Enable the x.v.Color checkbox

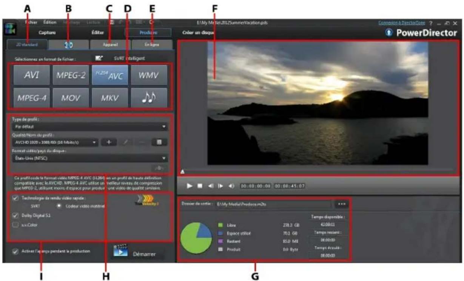(x=15, y=224)
